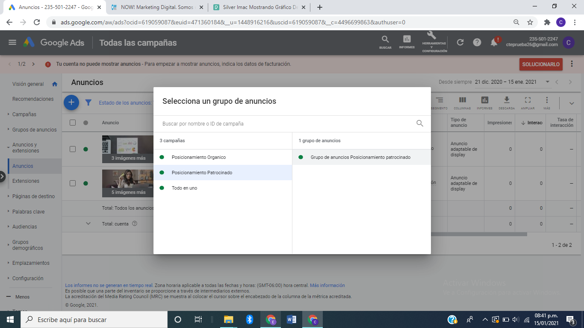Check the select-all ads header checkbox
Screen dimensions: 584x328
[x=73, y=123]
